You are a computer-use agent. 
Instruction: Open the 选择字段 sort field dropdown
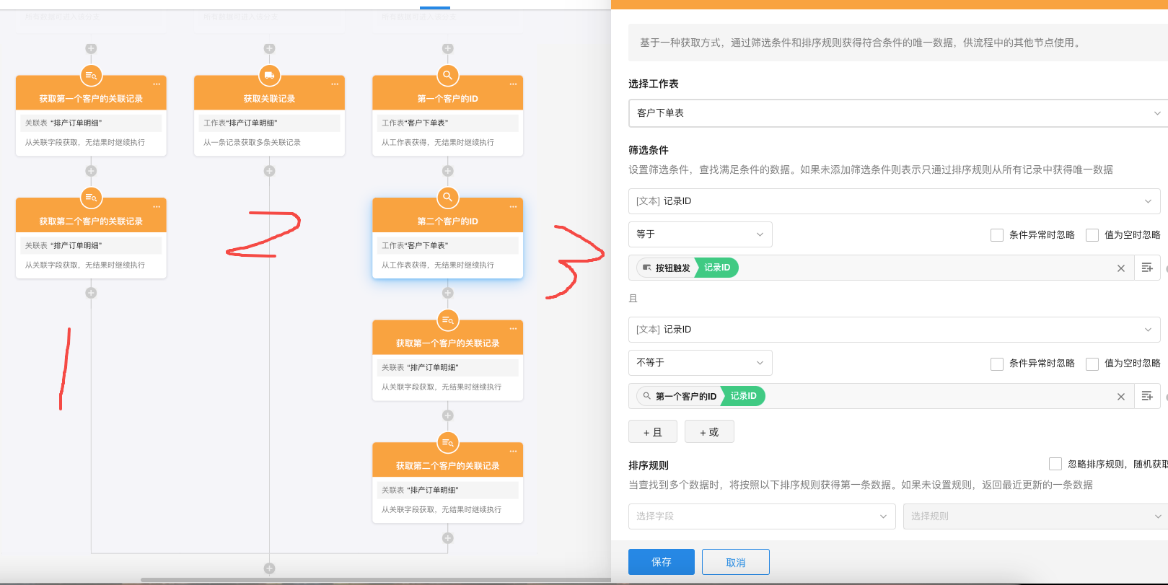click(762, 516)
